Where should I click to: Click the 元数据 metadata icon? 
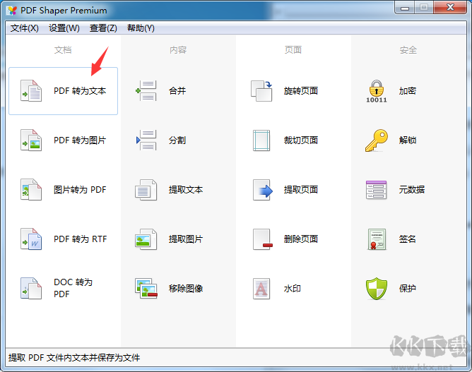[x=377, y=190]
